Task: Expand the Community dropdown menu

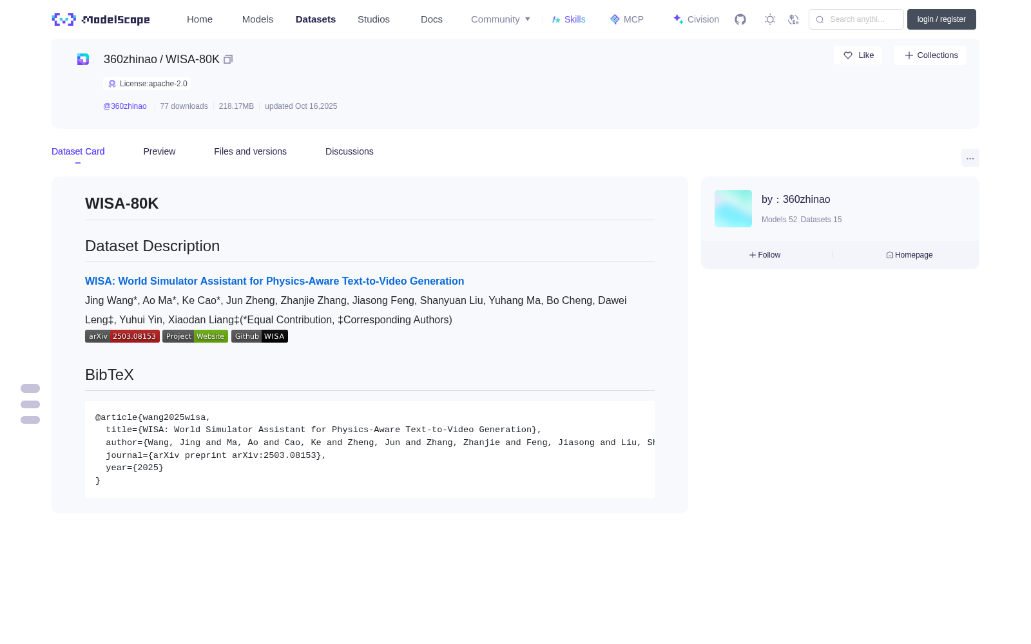Action: pyautogui.click(x=501, y=19)
